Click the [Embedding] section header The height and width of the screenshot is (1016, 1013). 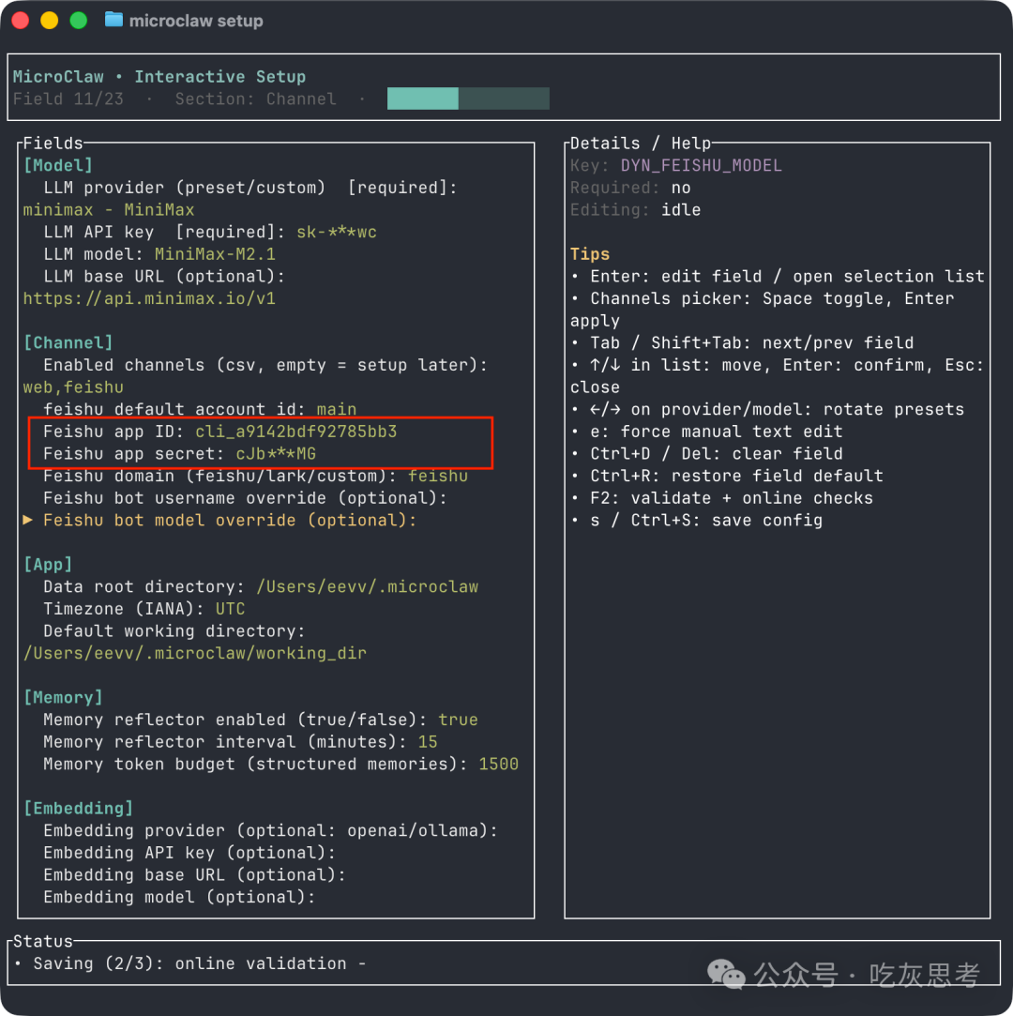[x=79, y=809]
